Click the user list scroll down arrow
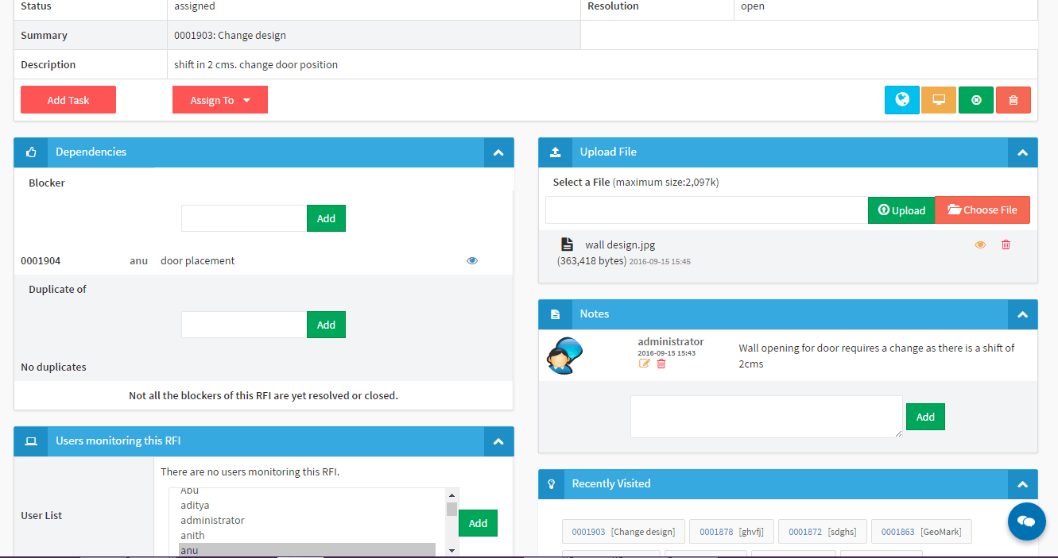The height and width of the screenshot is (558, 1058). tap(451, 550)
